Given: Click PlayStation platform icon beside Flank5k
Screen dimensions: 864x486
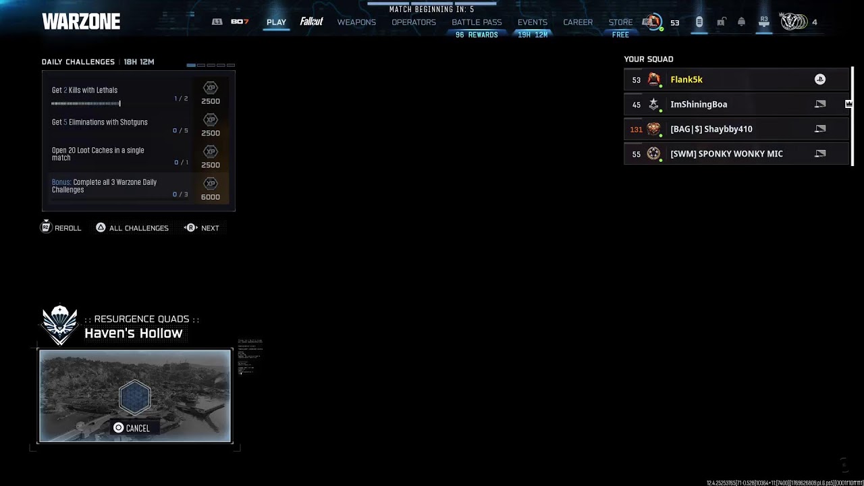Looking at the screenshot, I should 819,80.
